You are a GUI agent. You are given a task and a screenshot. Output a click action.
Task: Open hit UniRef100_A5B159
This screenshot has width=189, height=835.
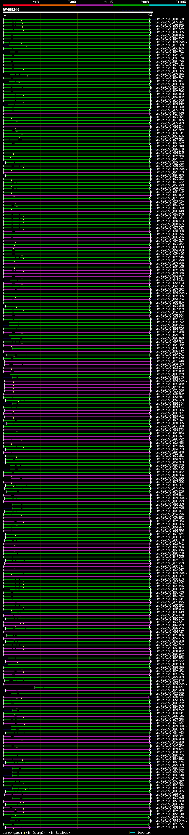(x=170, y=25)
